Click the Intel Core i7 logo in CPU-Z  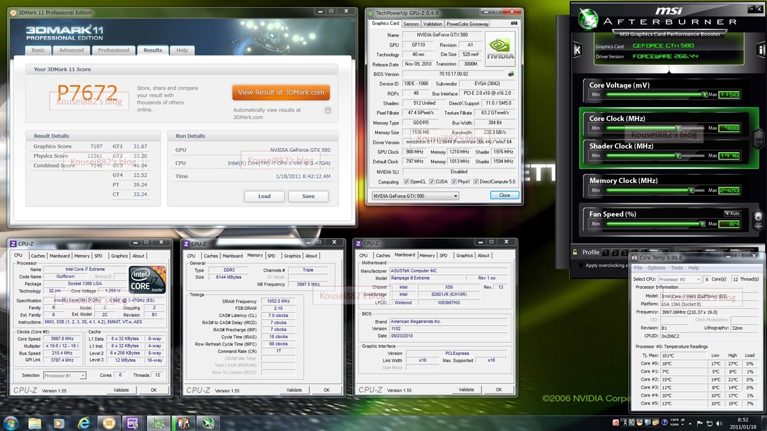(x=147, y=279)
